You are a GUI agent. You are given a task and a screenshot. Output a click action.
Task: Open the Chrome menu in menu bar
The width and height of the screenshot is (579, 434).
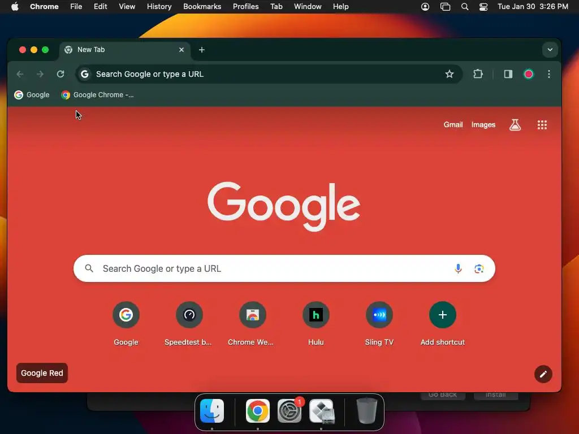point(44,7)
